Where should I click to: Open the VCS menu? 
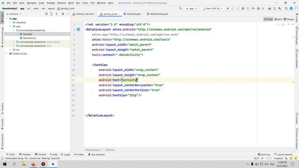point(93,3)
